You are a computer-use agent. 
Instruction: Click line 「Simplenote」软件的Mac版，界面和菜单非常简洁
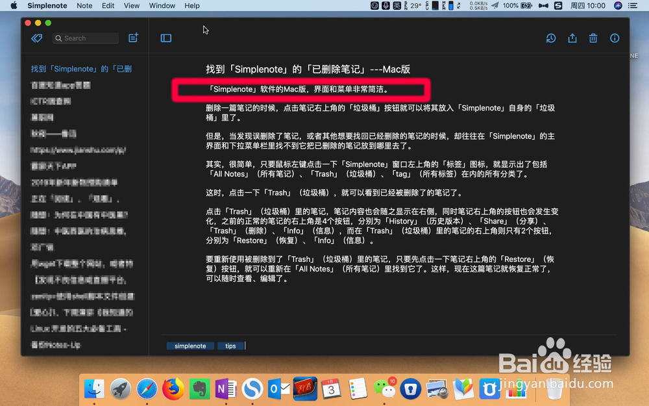(x=298, y=89)
